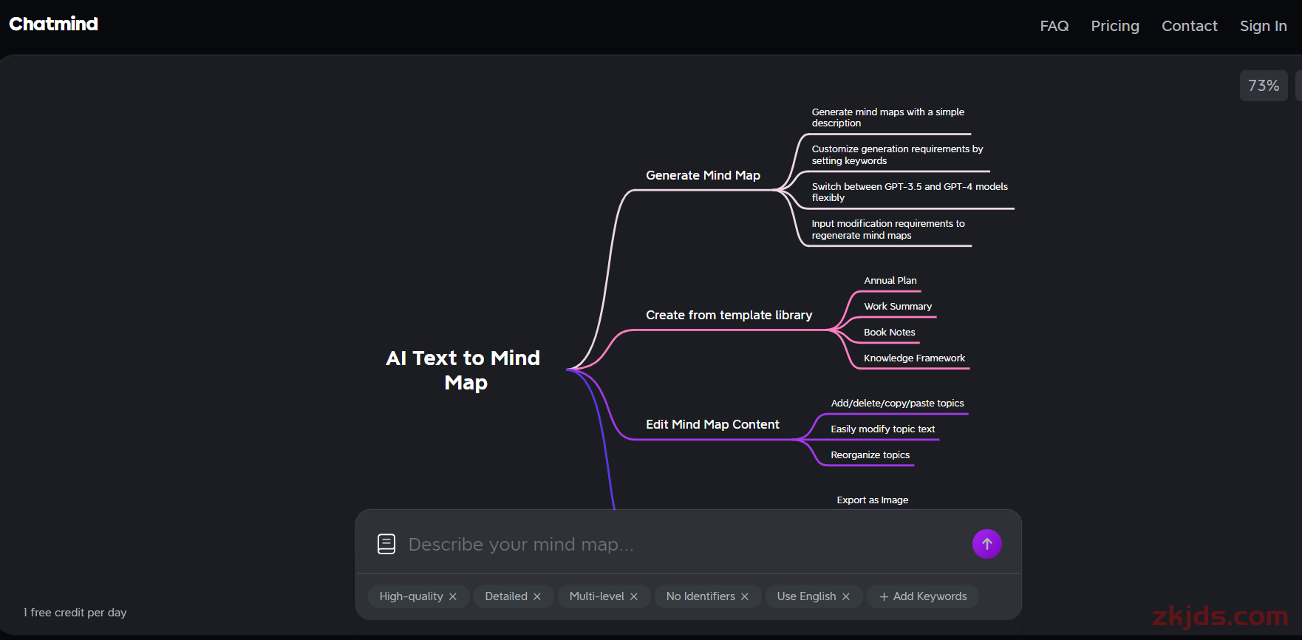Select the Export as Image node
Screen dimensions: 1302x640
(872, 500)
